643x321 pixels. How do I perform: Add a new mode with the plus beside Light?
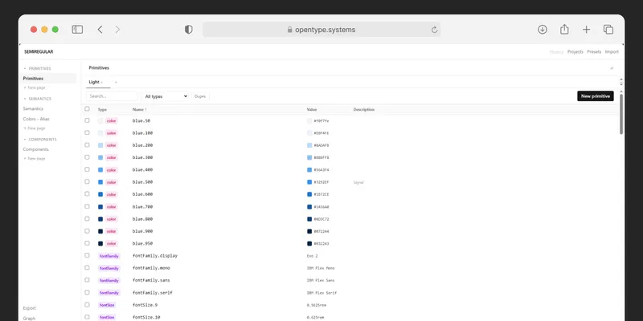(x=116, y=83)
